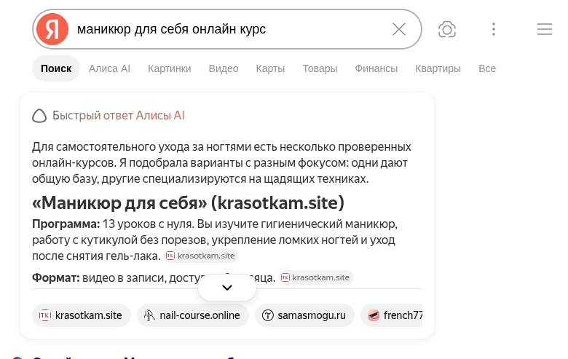Click the Программа: bold label

(x=66, y=224)
